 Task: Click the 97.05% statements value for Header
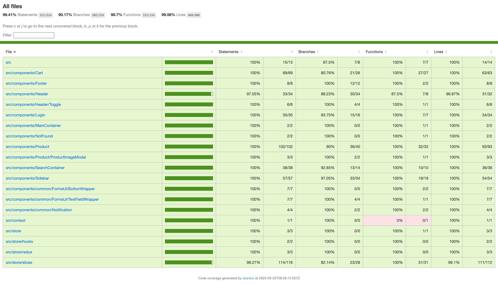pyautogui.click(x=253, y=94)
